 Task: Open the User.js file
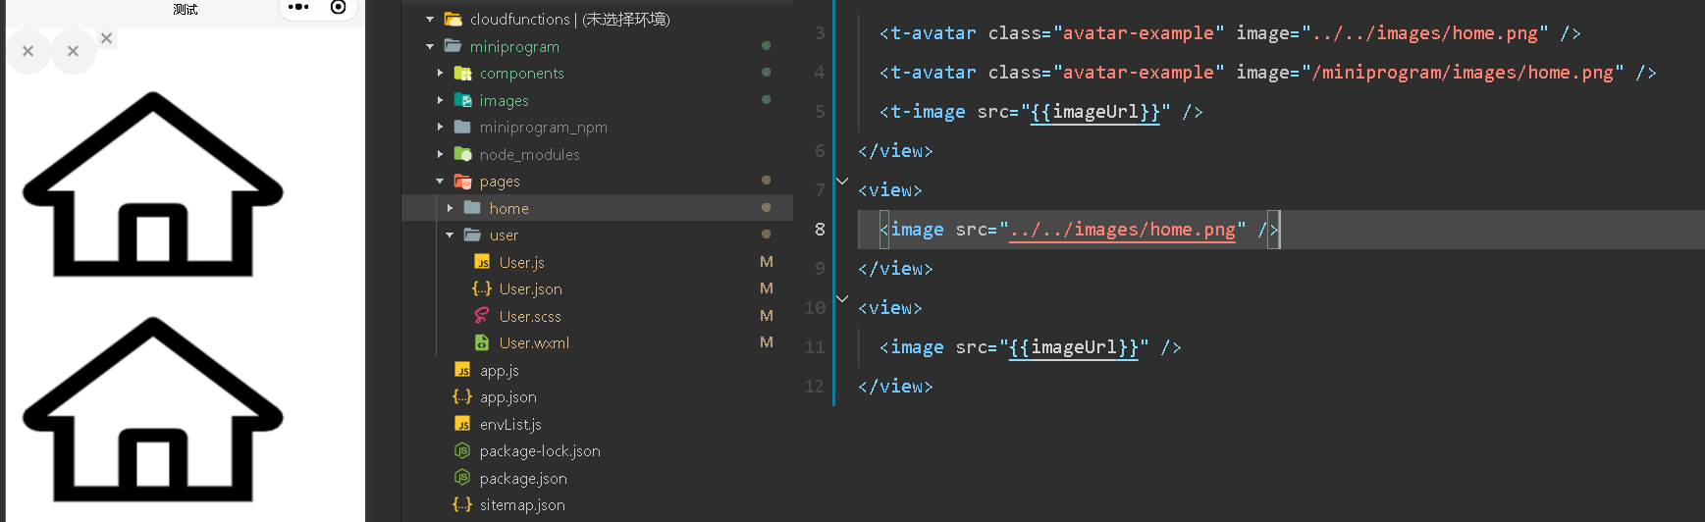tap(521, 262)
